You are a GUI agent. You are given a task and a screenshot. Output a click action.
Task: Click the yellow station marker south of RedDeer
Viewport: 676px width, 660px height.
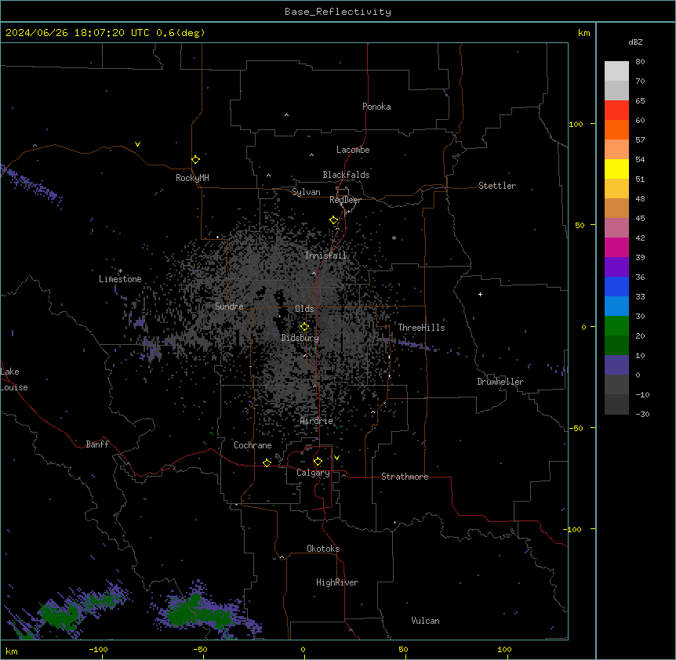[333, 220]
